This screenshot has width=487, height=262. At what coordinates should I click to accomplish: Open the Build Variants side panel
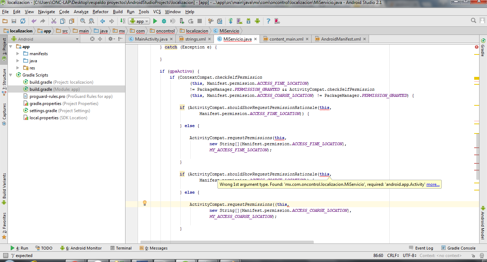[x=4, y=189]
